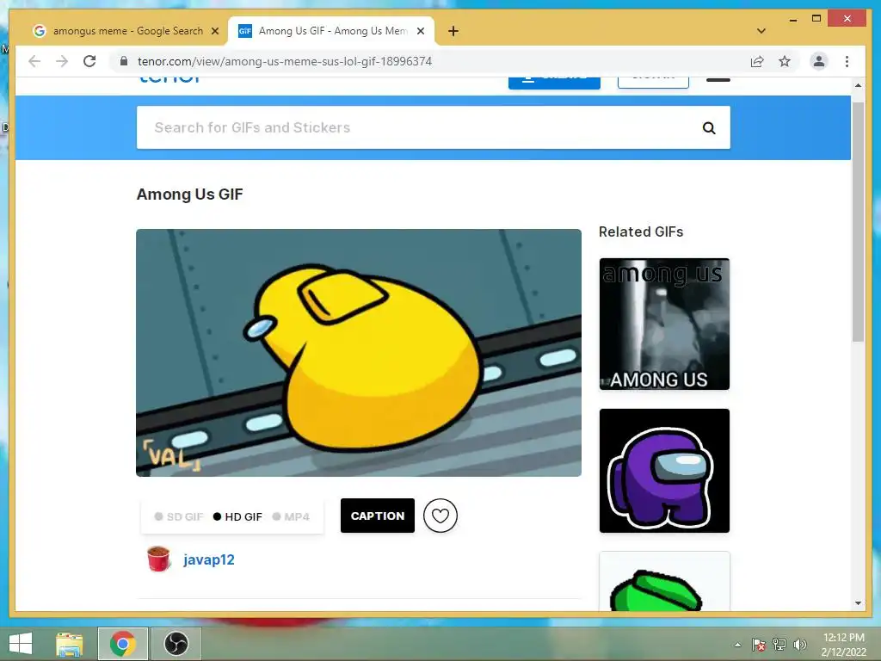Open the purple crewmate related GIF
Image resolution: width=881 pixels, height=661 pixels.
[x=664, y=471]
